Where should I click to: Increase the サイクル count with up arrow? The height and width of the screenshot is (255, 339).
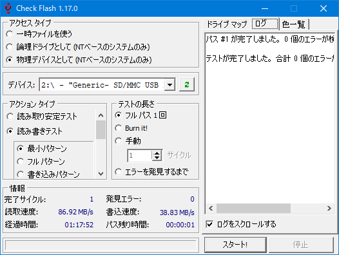157,153
